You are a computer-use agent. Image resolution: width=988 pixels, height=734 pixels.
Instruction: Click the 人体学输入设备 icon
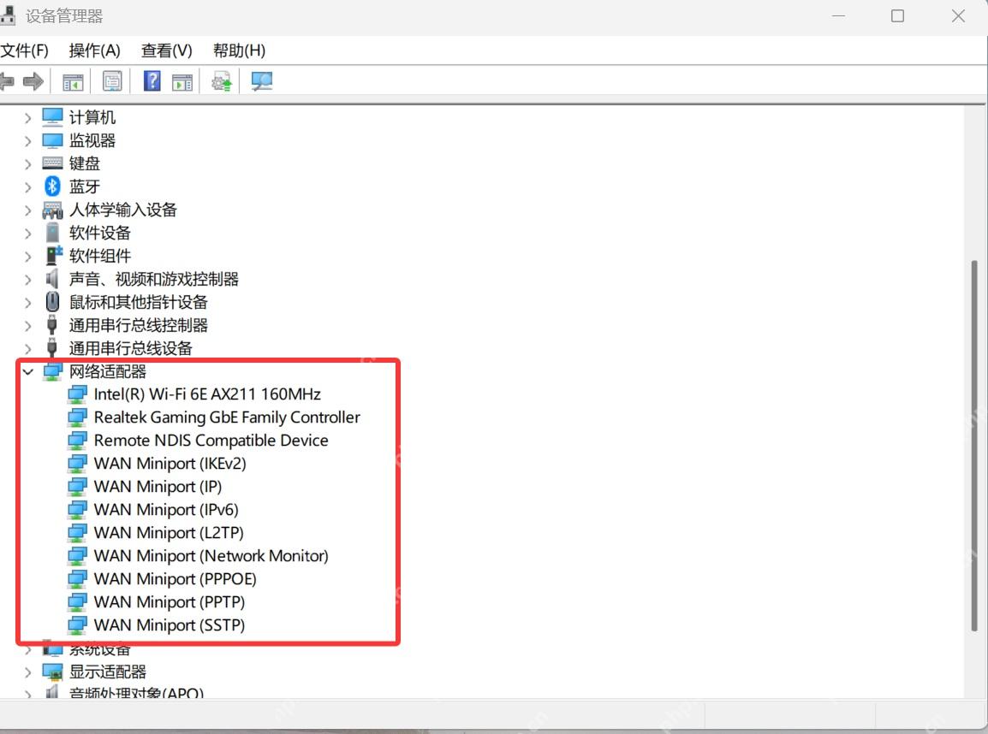tap(52, 210)
